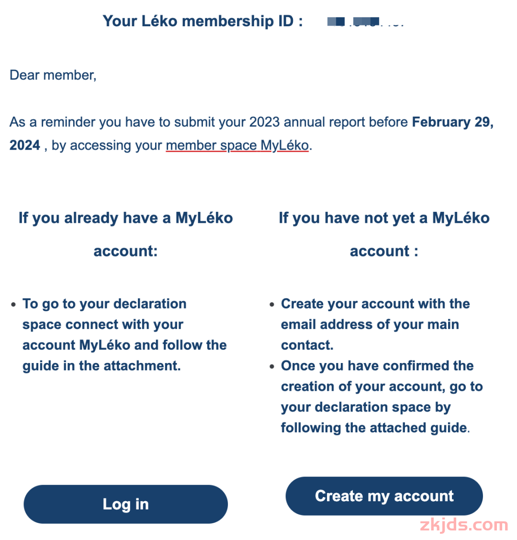Open the member space MyLéko link
This screenshot has height=540, width=517.
(237, 145)
